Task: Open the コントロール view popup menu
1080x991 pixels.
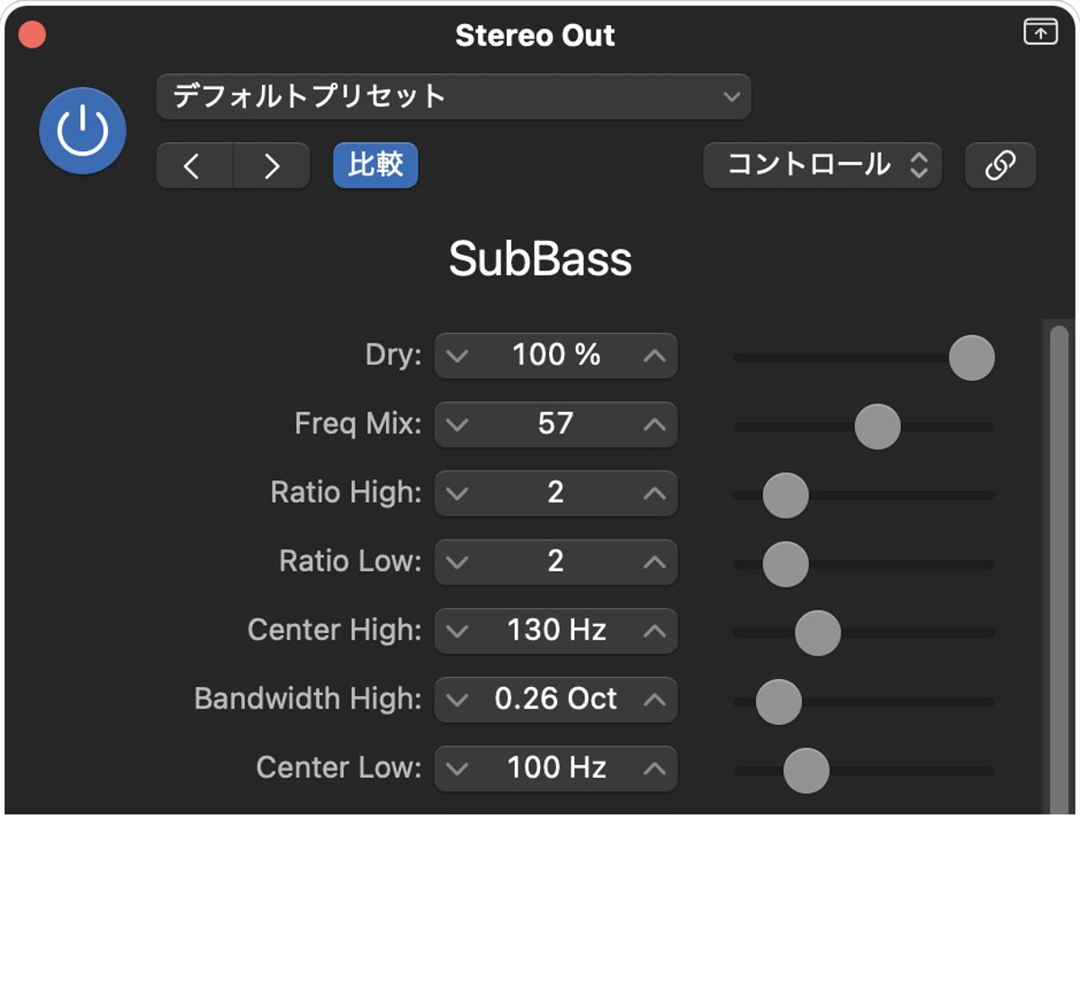Action: point(823,165)
